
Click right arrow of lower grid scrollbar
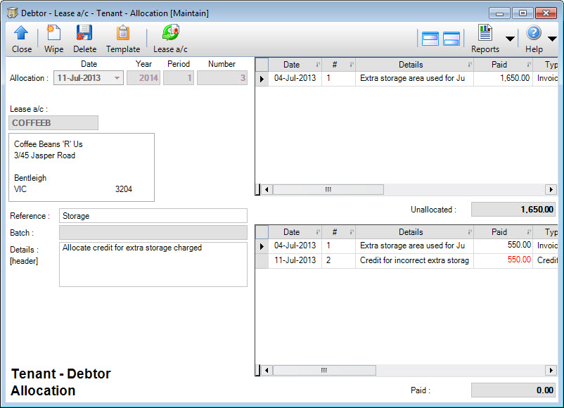click(551, 371)
